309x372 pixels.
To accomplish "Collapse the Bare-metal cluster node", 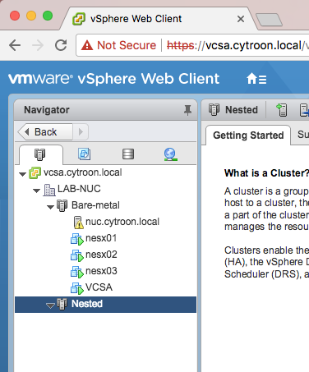I will (x=50, y=207).
